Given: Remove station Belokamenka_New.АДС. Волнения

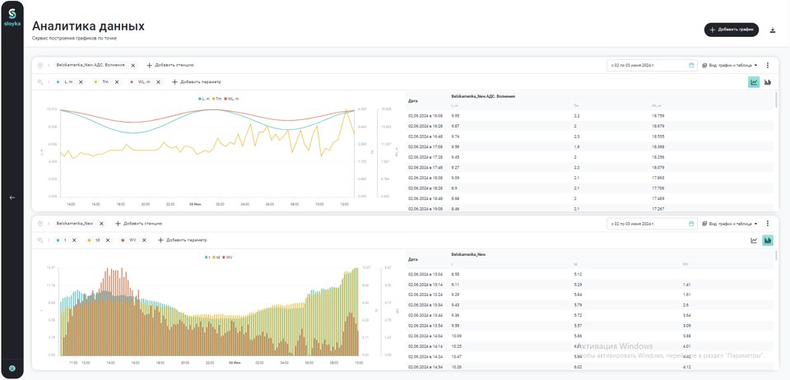Looking at the screenshot, I should tap(133, 66).
